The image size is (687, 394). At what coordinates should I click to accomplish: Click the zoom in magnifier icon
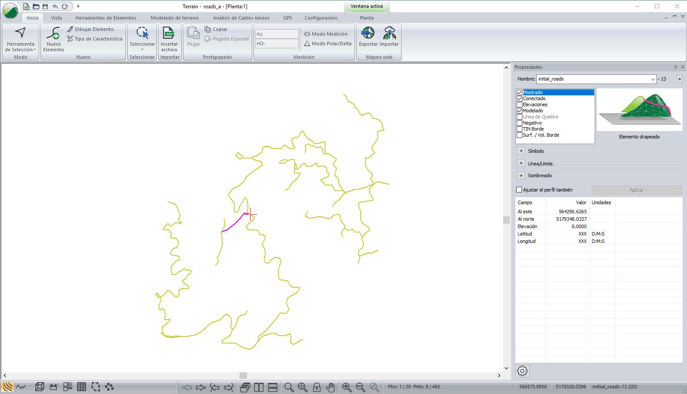[x=347, y=387]
